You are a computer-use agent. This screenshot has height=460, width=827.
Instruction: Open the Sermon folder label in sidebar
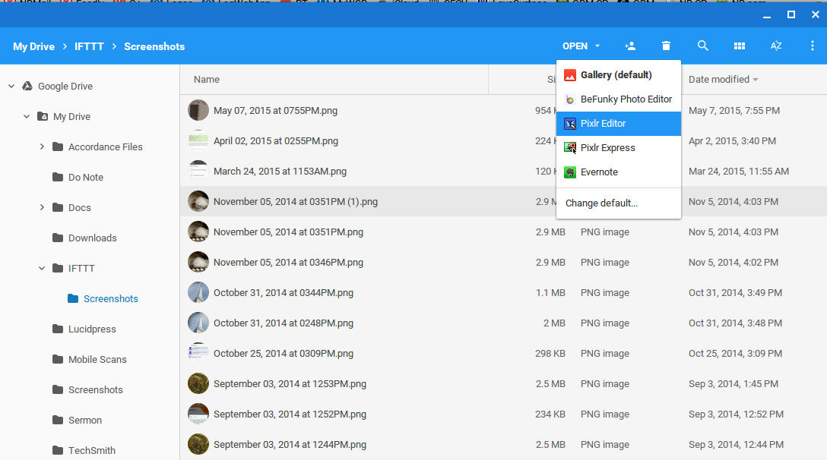point(85,420)
